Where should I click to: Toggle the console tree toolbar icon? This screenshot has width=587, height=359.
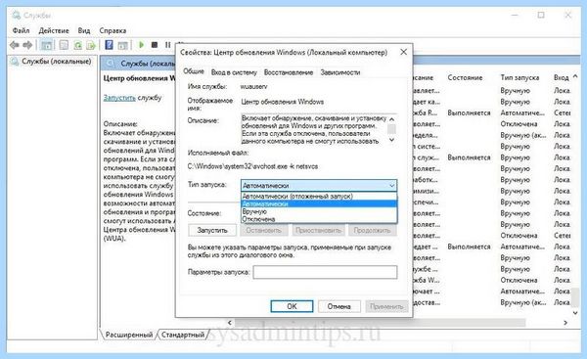tap(46, 45)
